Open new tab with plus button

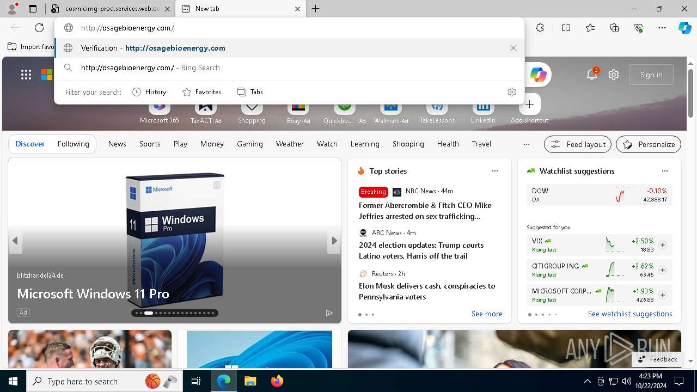coord(316,9)
